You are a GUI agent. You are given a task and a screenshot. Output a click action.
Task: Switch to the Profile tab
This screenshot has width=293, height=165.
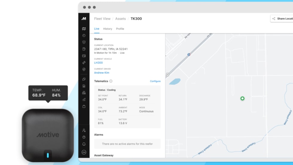pyautogui.click(x=120, y=29)
